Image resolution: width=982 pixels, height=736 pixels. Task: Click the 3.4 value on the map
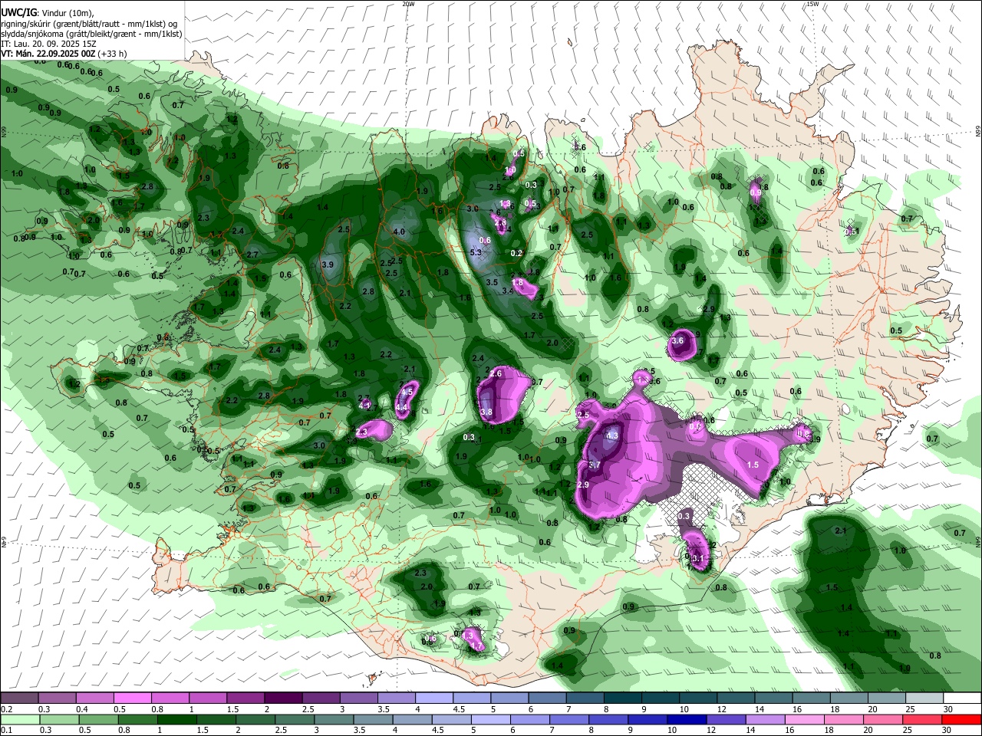(x=508, y=291)
